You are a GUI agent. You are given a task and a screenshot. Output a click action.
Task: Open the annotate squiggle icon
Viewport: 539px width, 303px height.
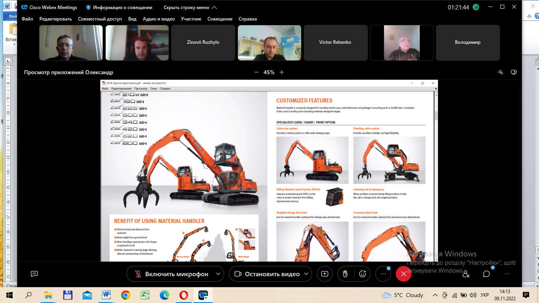tap(500, 72)
